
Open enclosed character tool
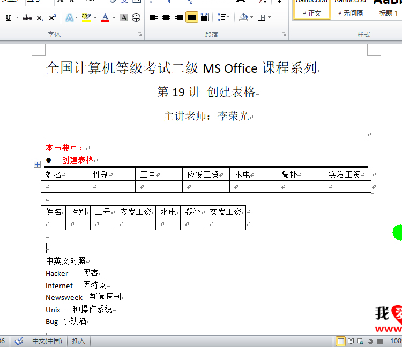coord(136,18)
